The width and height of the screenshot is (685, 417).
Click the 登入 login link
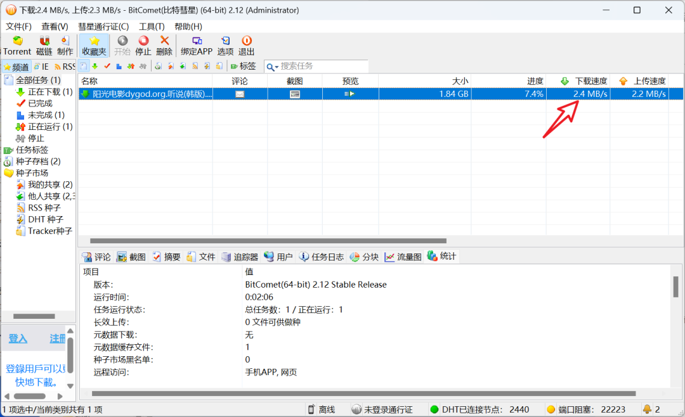click(18, 338)
